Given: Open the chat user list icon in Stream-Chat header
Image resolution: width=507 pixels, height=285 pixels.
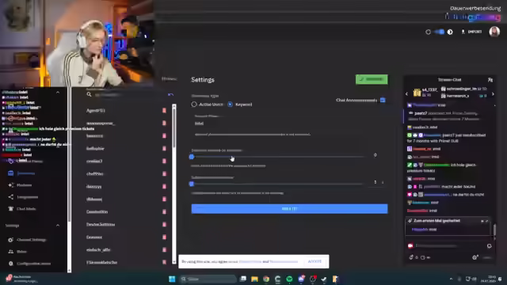Looking at the screenshot, I should pos(490,79).
